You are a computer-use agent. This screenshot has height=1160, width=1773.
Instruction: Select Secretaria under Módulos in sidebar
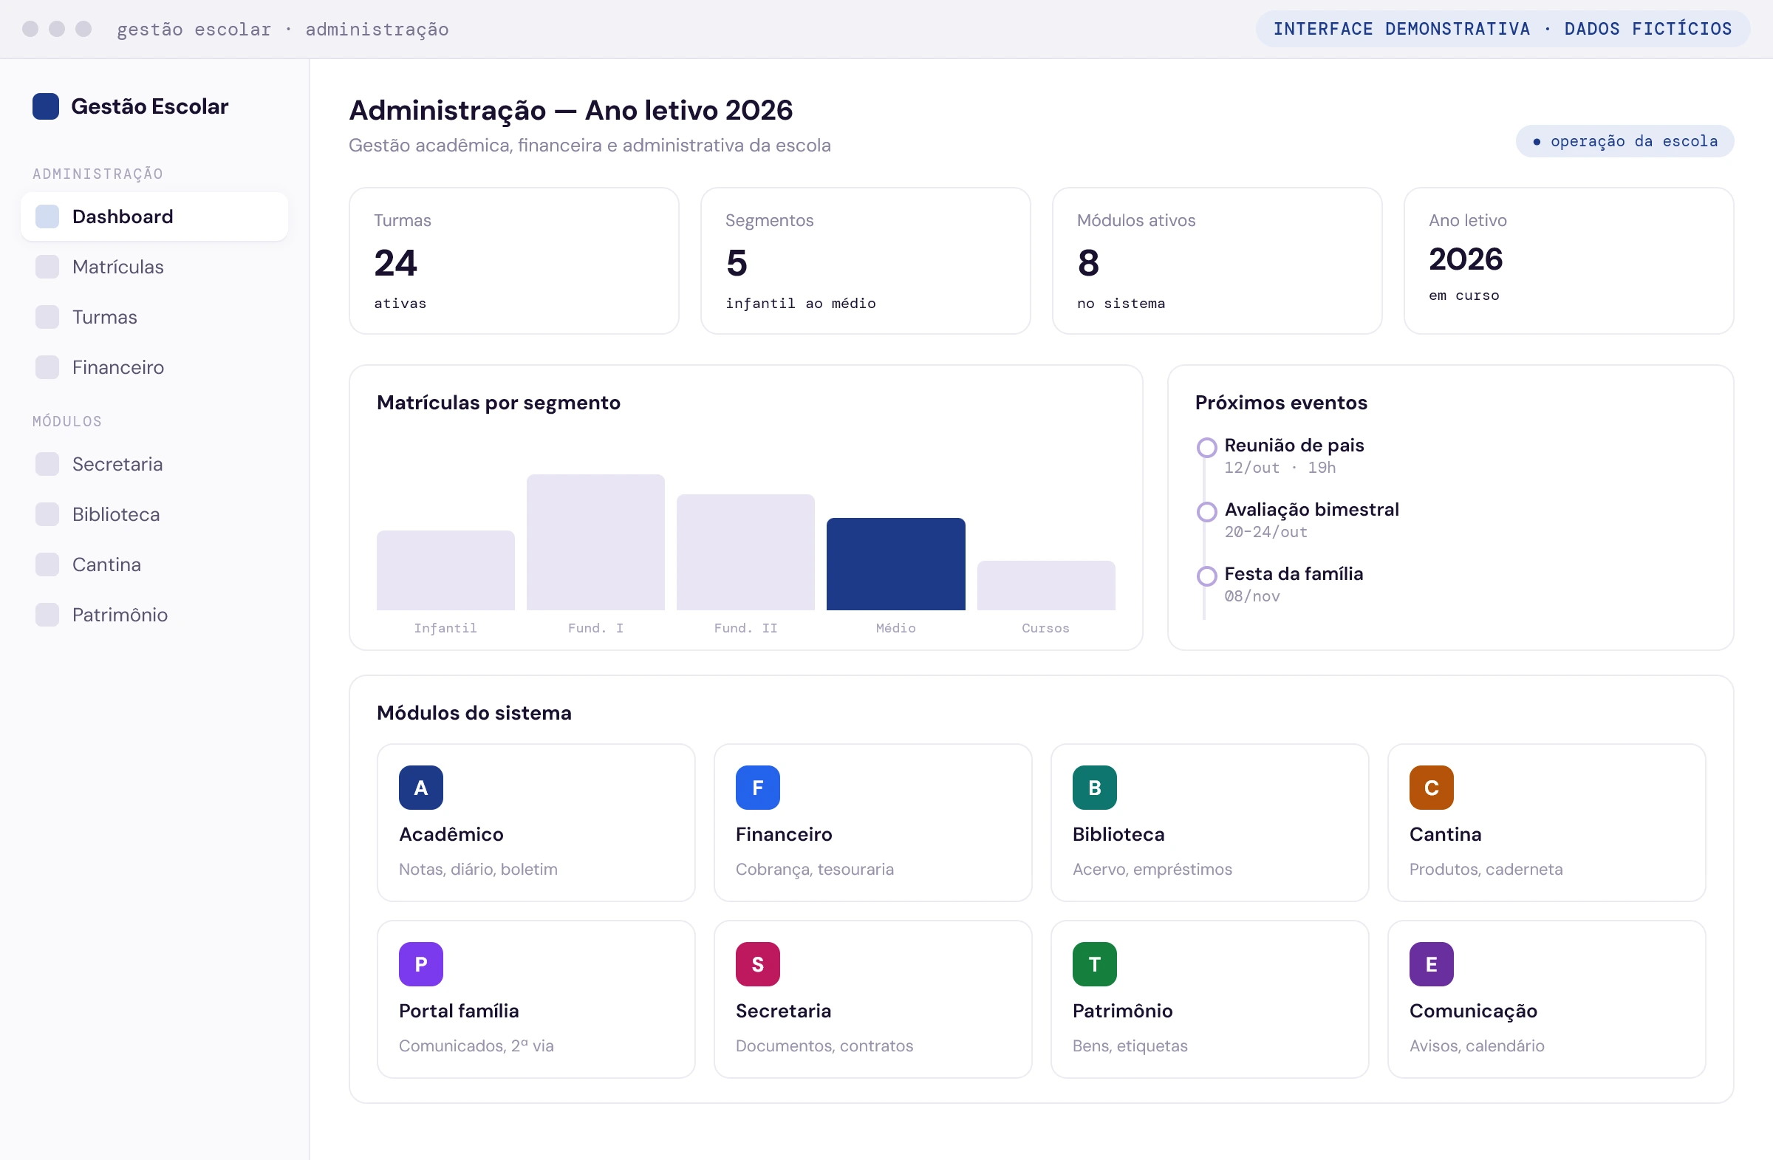coord(154,464)
